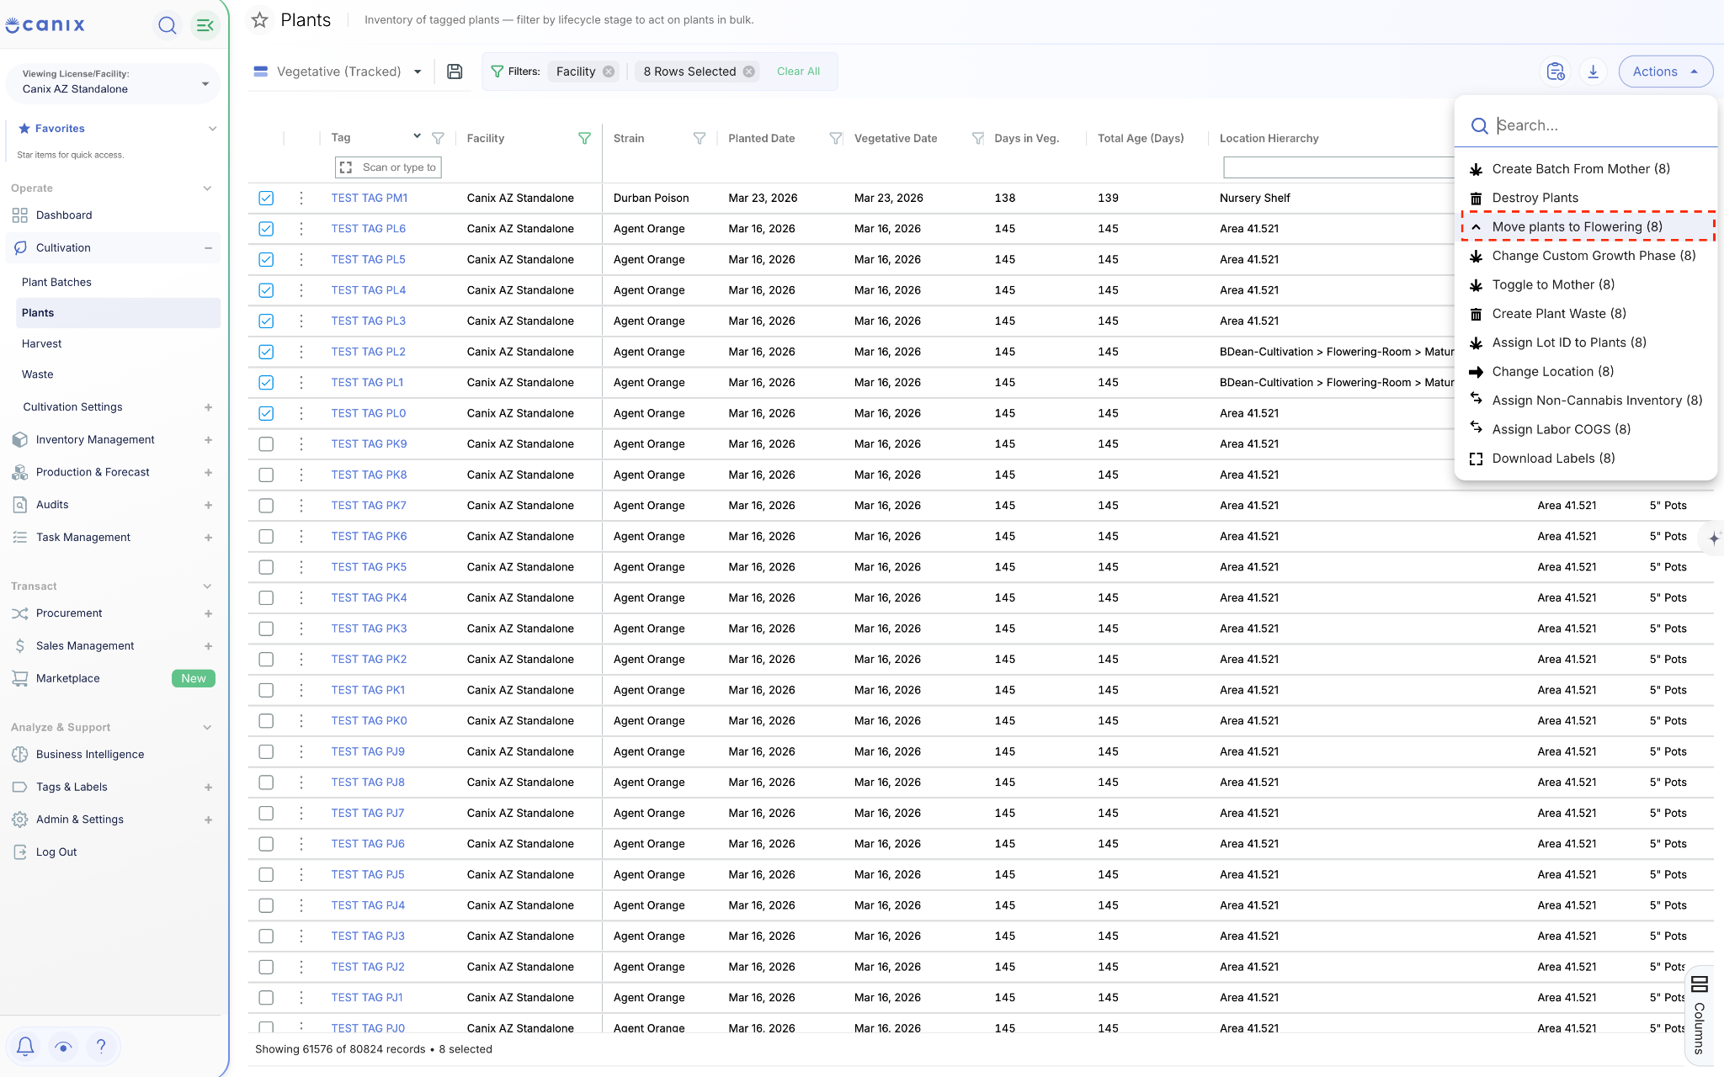Click the help question mark icon
This screenshot has width=1724, height=1077.
click(x=101, y=1046)
